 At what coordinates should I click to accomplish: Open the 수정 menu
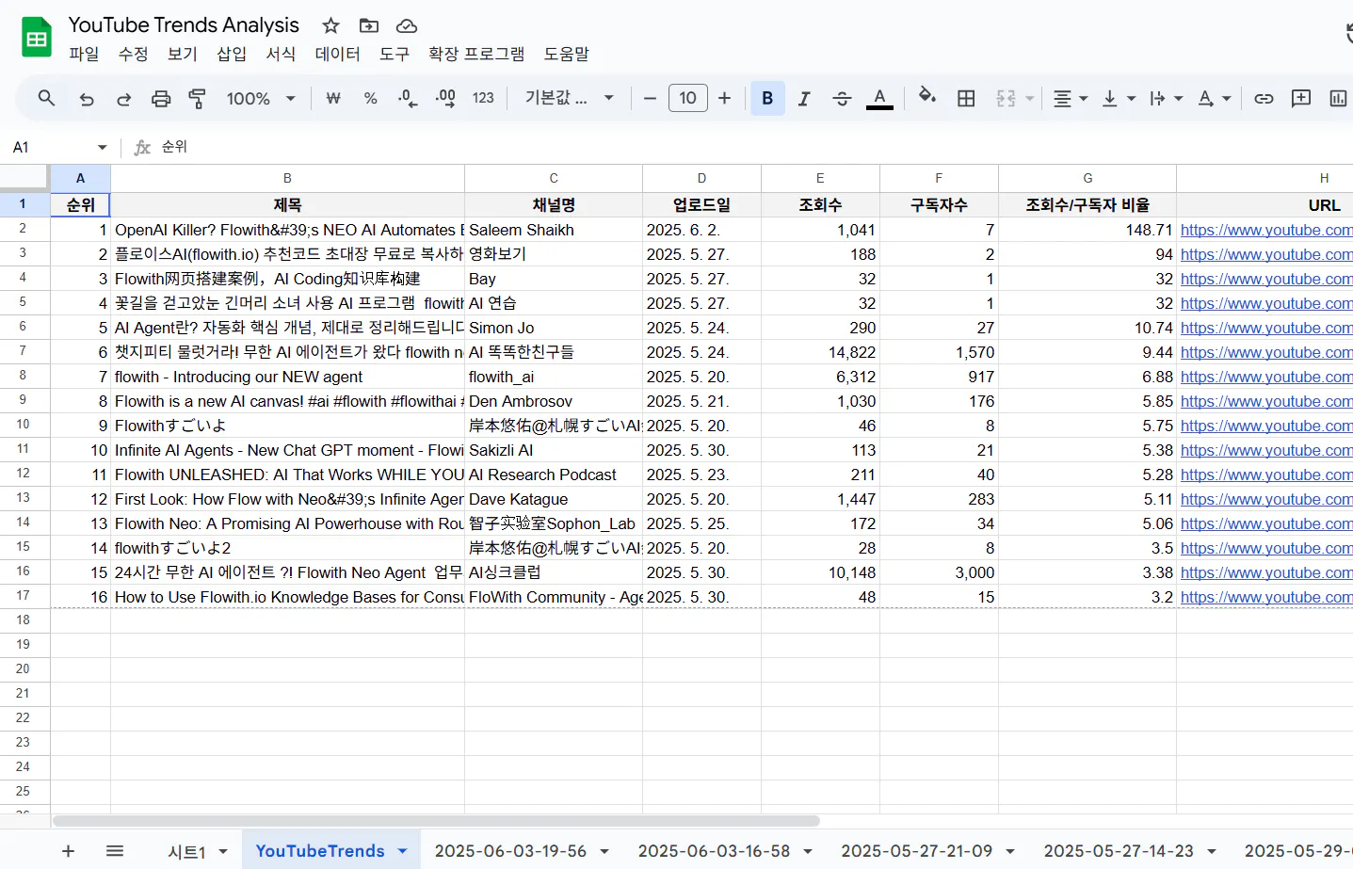(133, 54)
